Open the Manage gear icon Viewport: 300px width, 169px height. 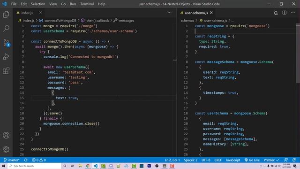click(6, 149)
